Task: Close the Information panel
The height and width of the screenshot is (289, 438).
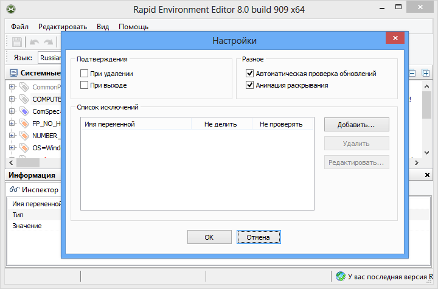Action: coord(427,175)
